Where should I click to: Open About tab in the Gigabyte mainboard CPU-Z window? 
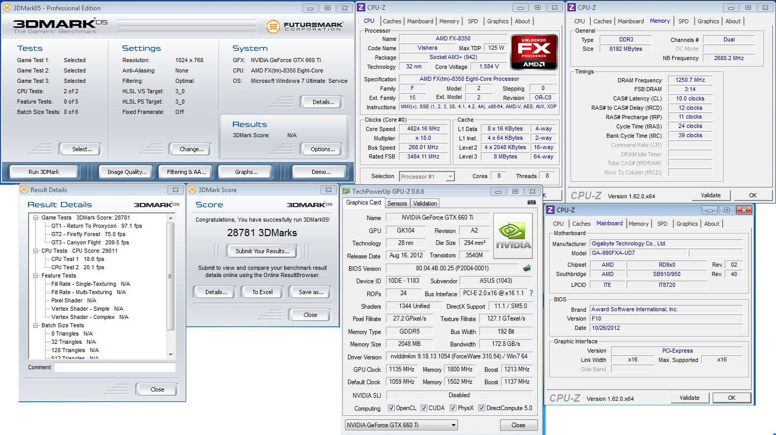tap(712, 224)
